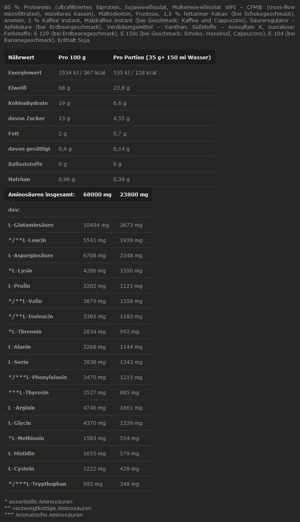300x522 pixels.
Task: Select the '*L-Lysin' row label
Action: coord(20,271)
